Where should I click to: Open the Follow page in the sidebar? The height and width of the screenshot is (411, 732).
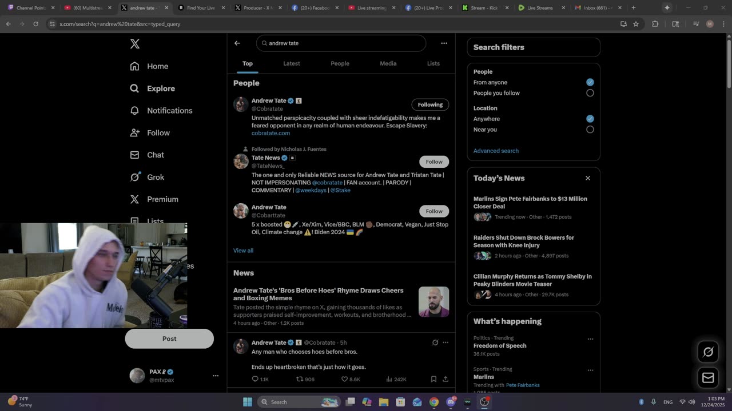click(x=150, y=133)
